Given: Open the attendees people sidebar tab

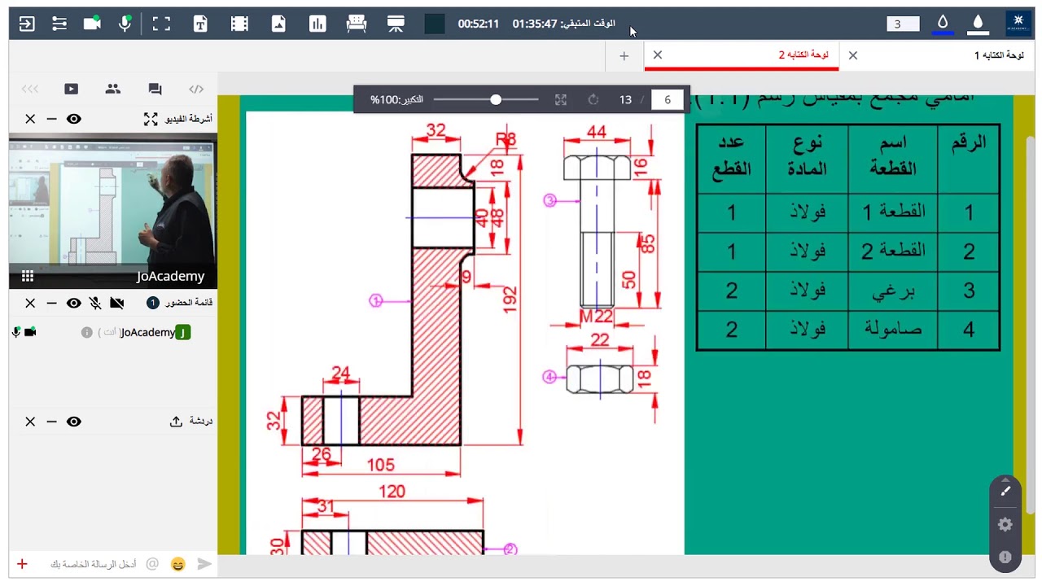Looking at the screenshot, I should (112, 89).
